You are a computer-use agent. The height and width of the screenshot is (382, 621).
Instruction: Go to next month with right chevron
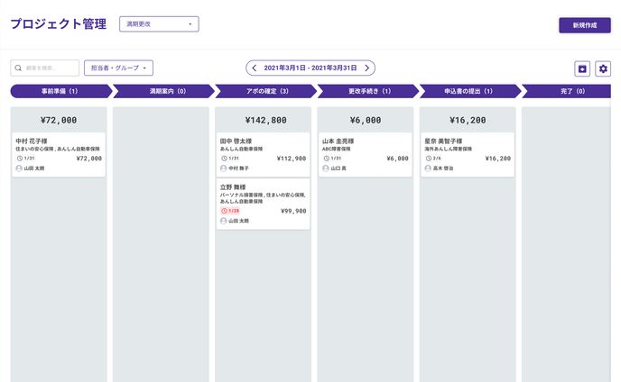click(x=366, y=68)
